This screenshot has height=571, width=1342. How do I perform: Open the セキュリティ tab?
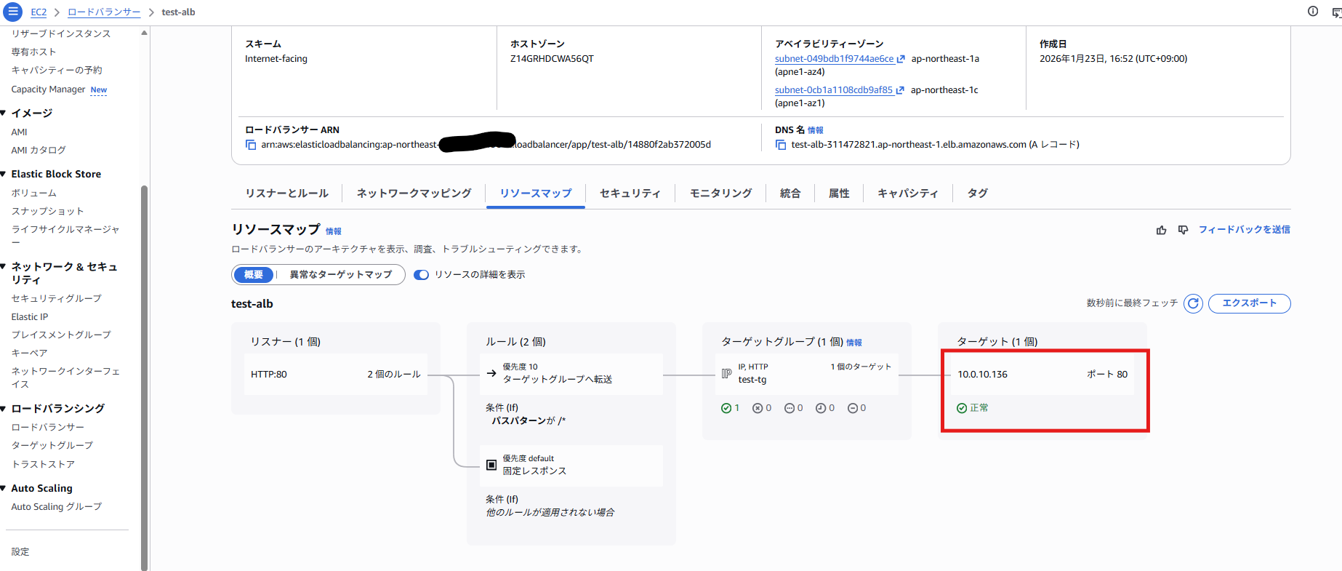630,193
